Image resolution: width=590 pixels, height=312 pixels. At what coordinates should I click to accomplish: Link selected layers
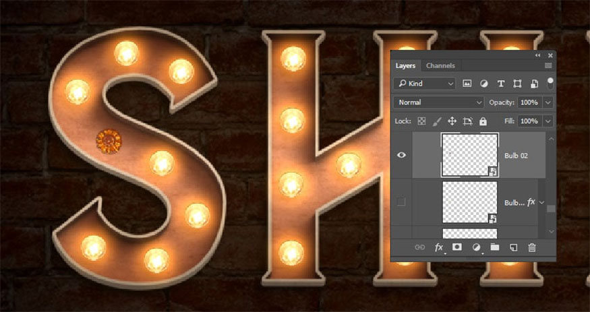click(x=419, y=247)
